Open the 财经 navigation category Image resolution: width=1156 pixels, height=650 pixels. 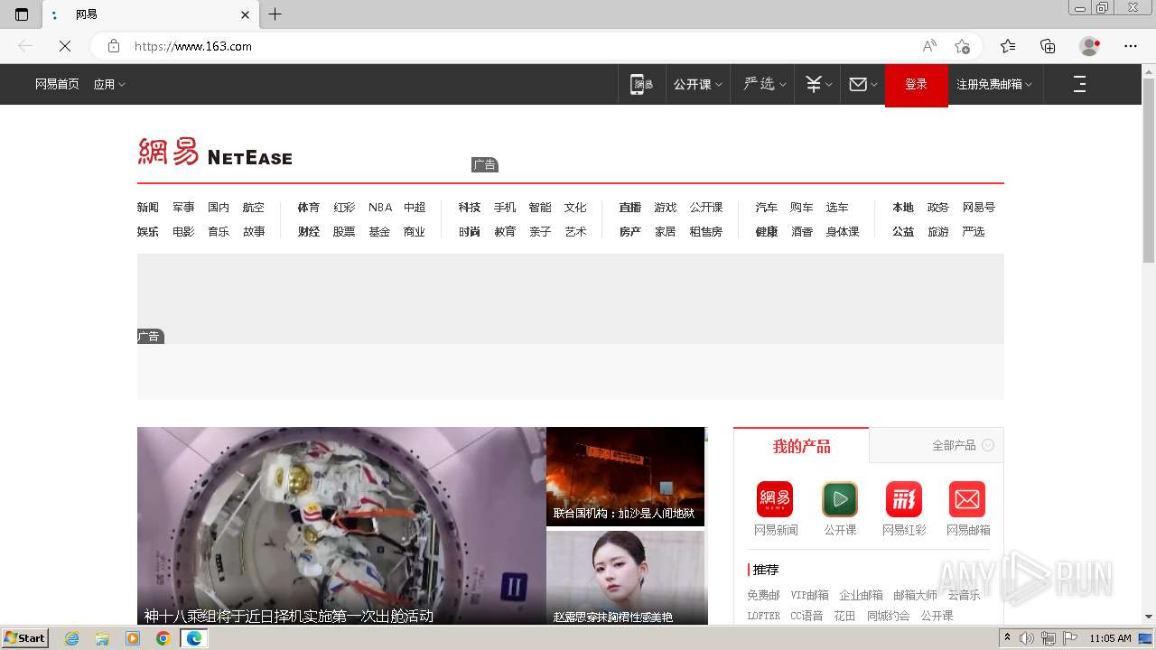click(309, 231)
